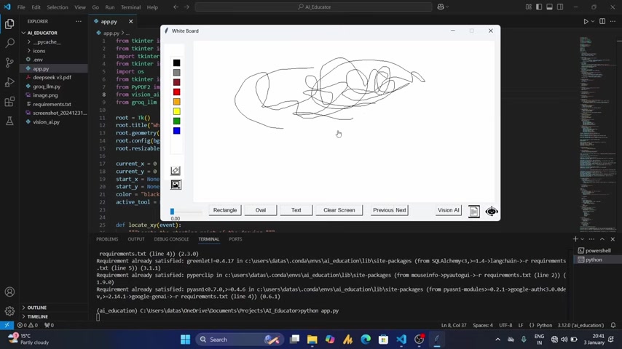Click the image insert icon in White Board
This screenshot has height=349, width=622.
176,185
